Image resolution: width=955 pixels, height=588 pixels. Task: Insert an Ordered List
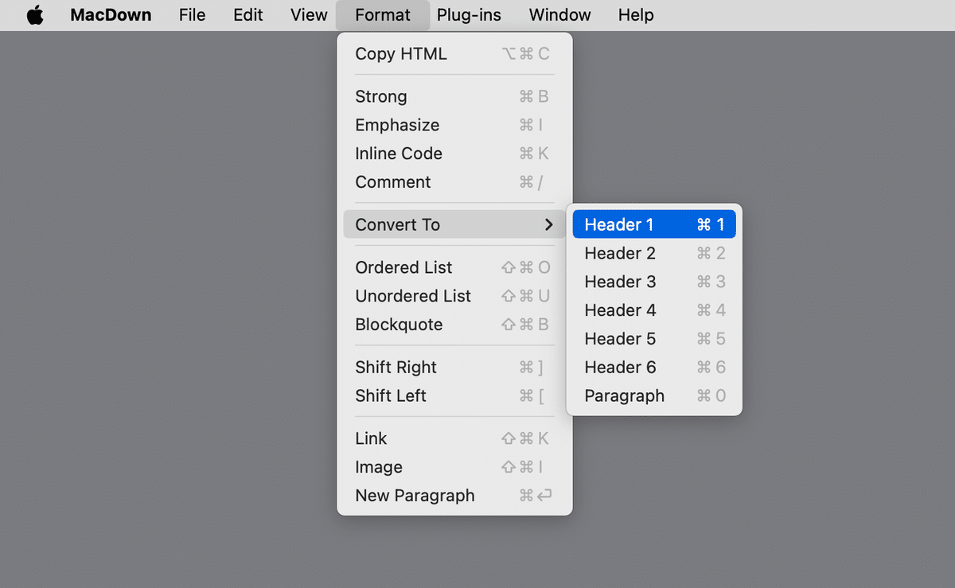coord(454,268)
